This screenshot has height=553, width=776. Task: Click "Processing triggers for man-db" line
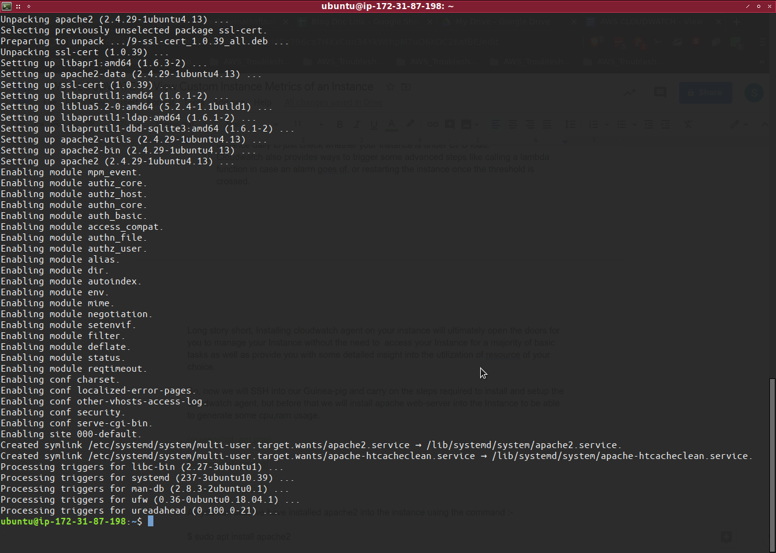click(x=145, y=489)
